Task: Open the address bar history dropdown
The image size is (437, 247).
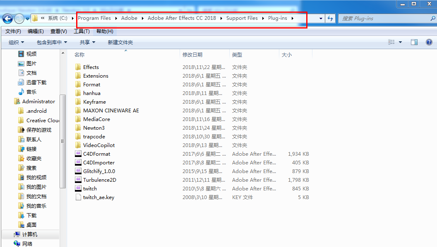Action: 321,19
